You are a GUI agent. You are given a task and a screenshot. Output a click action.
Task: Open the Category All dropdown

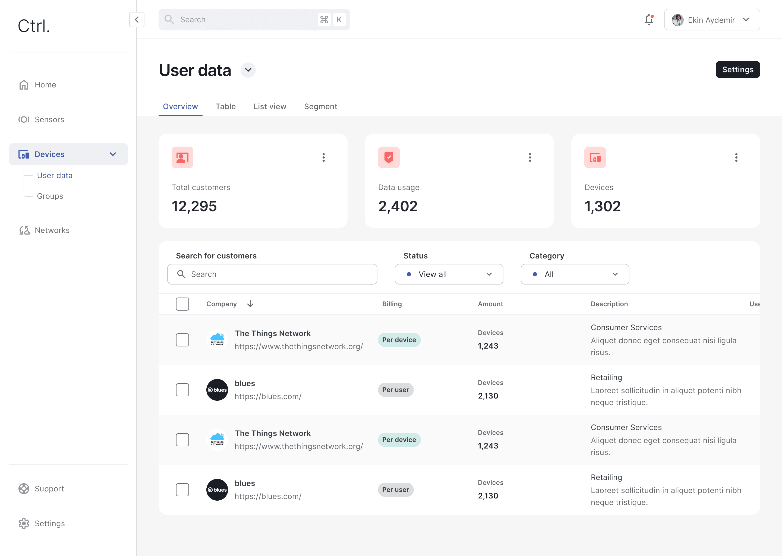pos(575,274)
